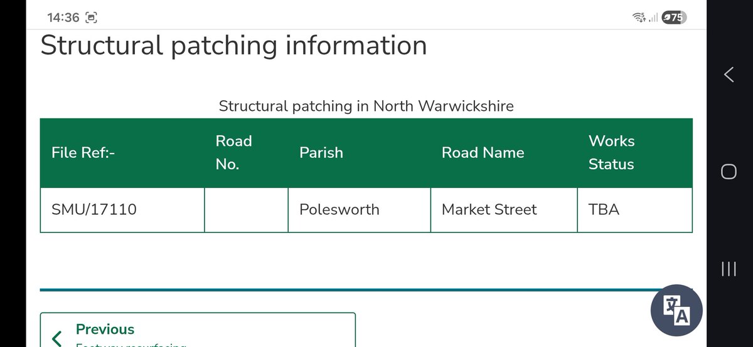Select the SMU/17110 file reference cell
The image size is (753, 347).
[122, 210]
